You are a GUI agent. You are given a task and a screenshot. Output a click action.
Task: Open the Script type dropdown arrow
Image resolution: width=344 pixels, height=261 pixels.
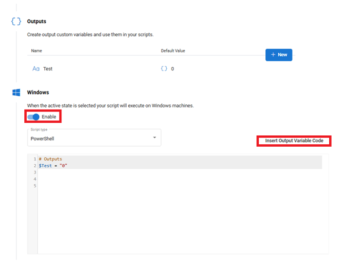pyautogui.click(x=154, y=138)
